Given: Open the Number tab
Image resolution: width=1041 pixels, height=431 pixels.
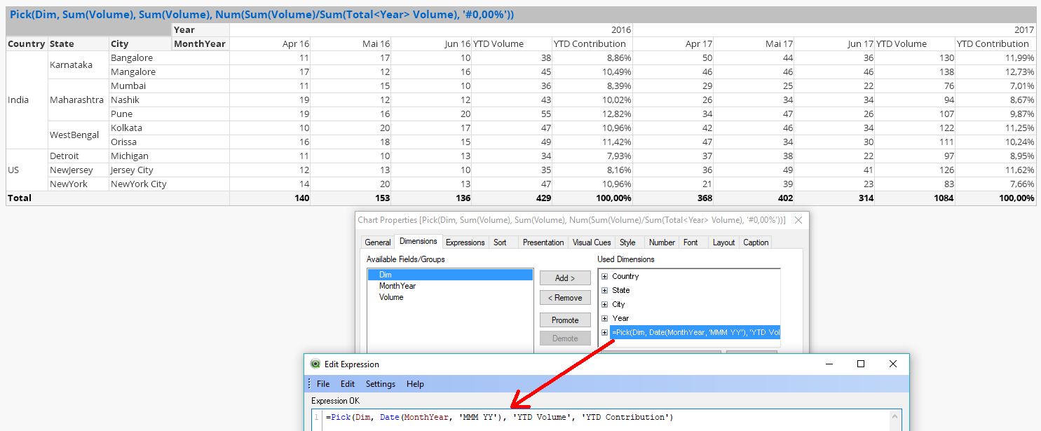Looking at the screenshot, I should click(x=662, y=242).
